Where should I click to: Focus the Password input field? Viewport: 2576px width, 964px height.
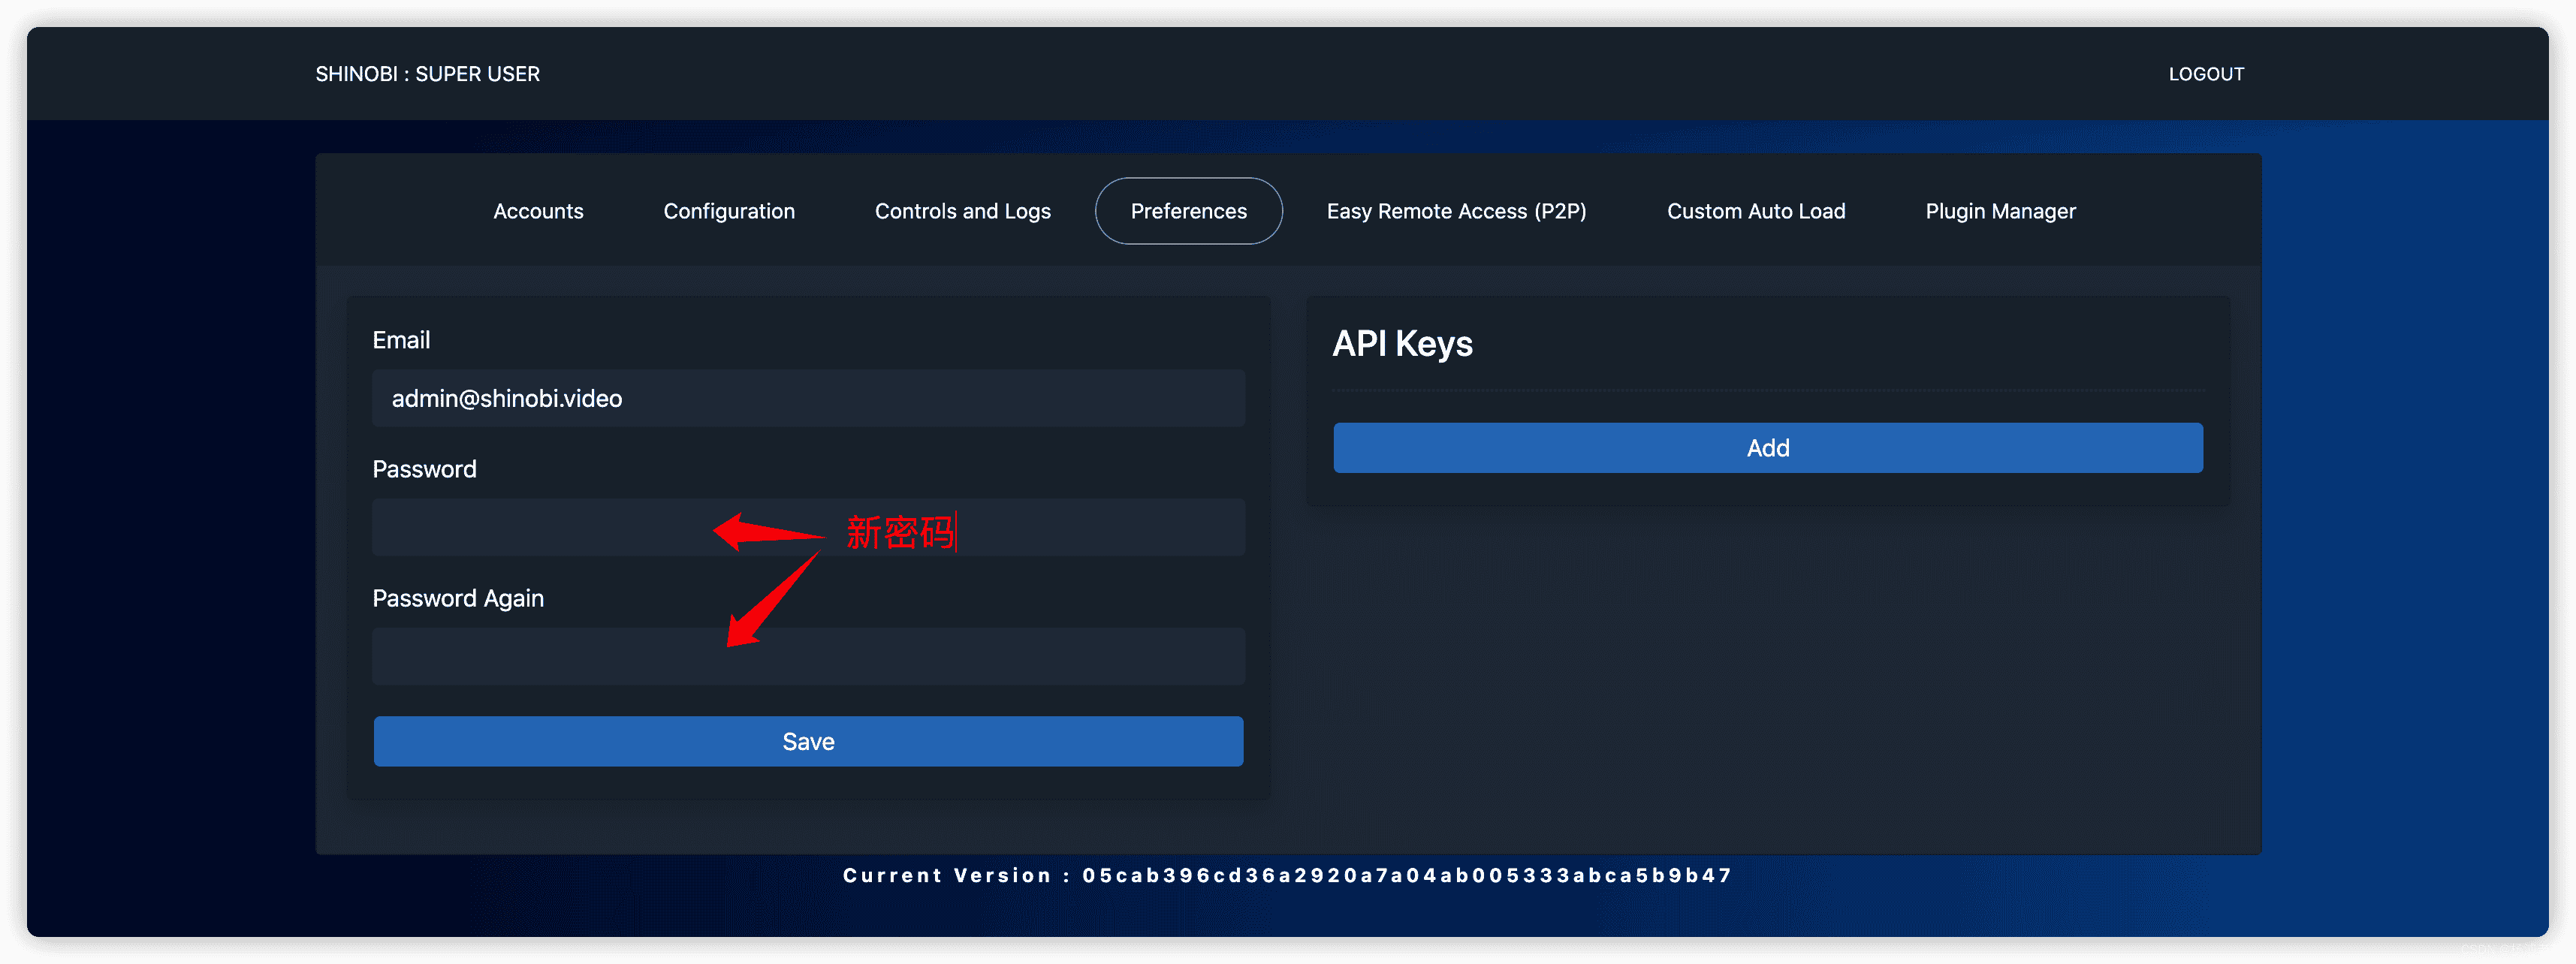pyautogui.click(x=540, y=527)
